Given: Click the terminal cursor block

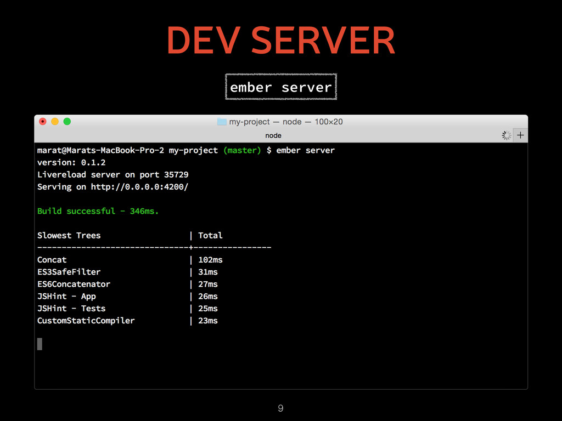Looking at the screenshot, I should (40, 344).
